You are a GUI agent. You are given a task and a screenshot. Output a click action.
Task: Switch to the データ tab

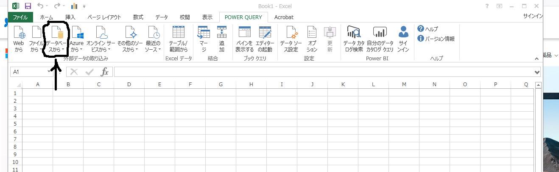click(162, 17)
